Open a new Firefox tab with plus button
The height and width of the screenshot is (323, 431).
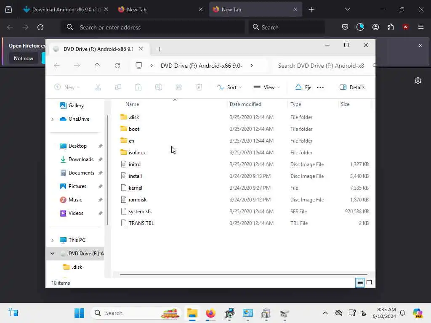coord(311,10)
